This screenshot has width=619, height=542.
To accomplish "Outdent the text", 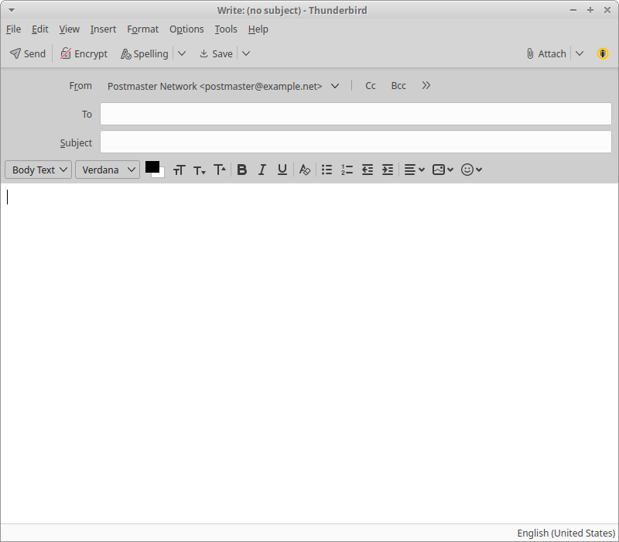I will (367, 170).
